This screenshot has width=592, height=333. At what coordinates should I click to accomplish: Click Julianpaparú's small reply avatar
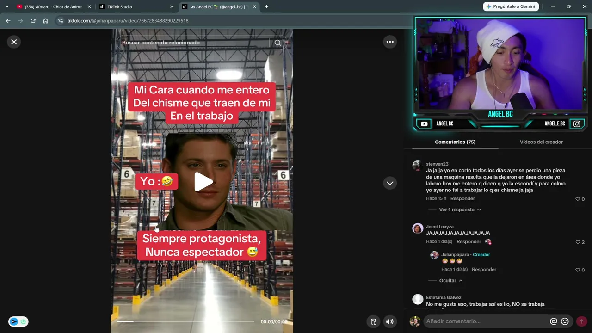[x=434, y=255]
